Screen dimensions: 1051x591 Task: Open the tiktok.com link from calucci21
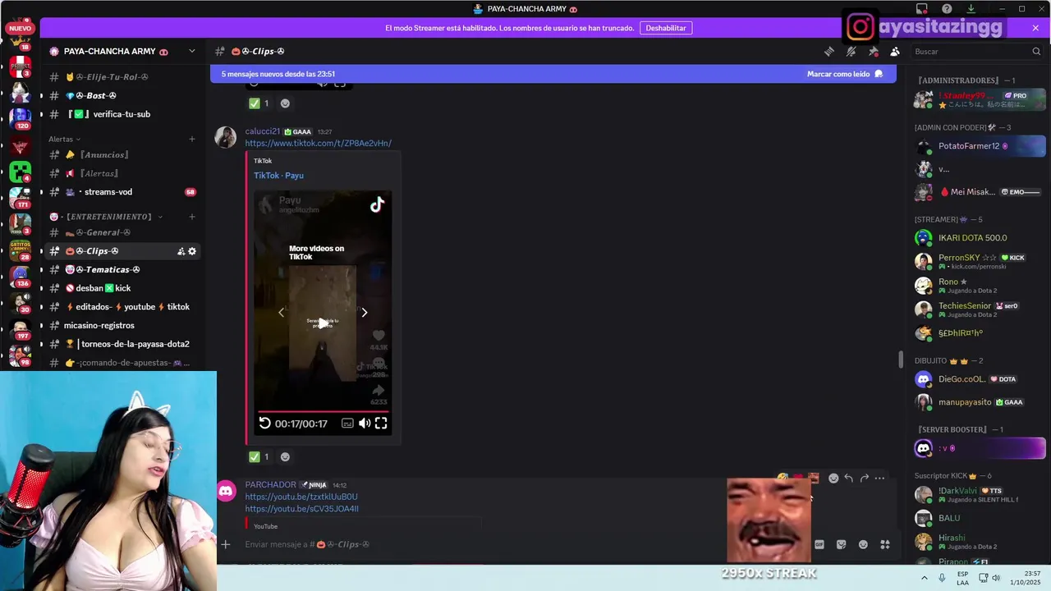coord(318,144)
